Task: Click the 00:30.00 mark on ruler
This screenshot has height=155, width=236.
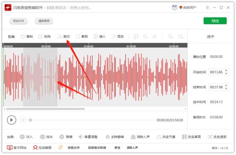Action: click(x=46, y=46)
